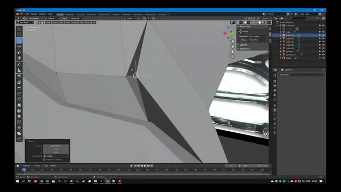Select the Transform tool
This screenshot has width=341, height=192.
(19, 58)
